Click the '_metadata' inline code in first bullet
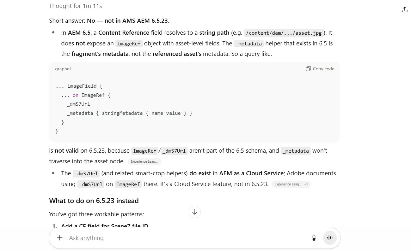411x251 pixels. click(249, 44)
